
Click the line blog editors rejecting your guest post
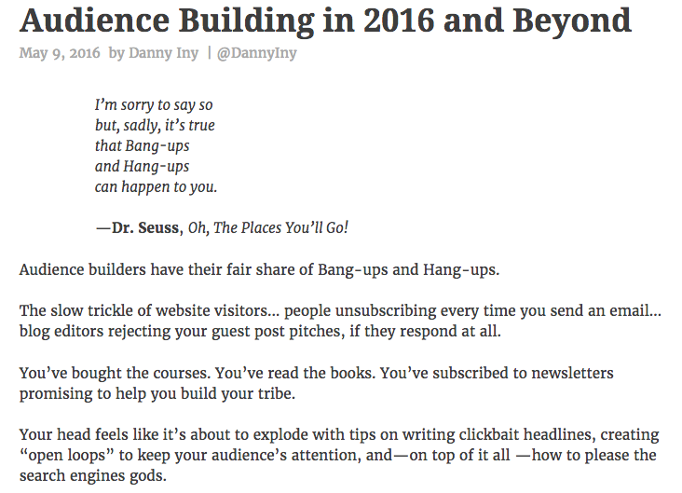tap(260, 331)
